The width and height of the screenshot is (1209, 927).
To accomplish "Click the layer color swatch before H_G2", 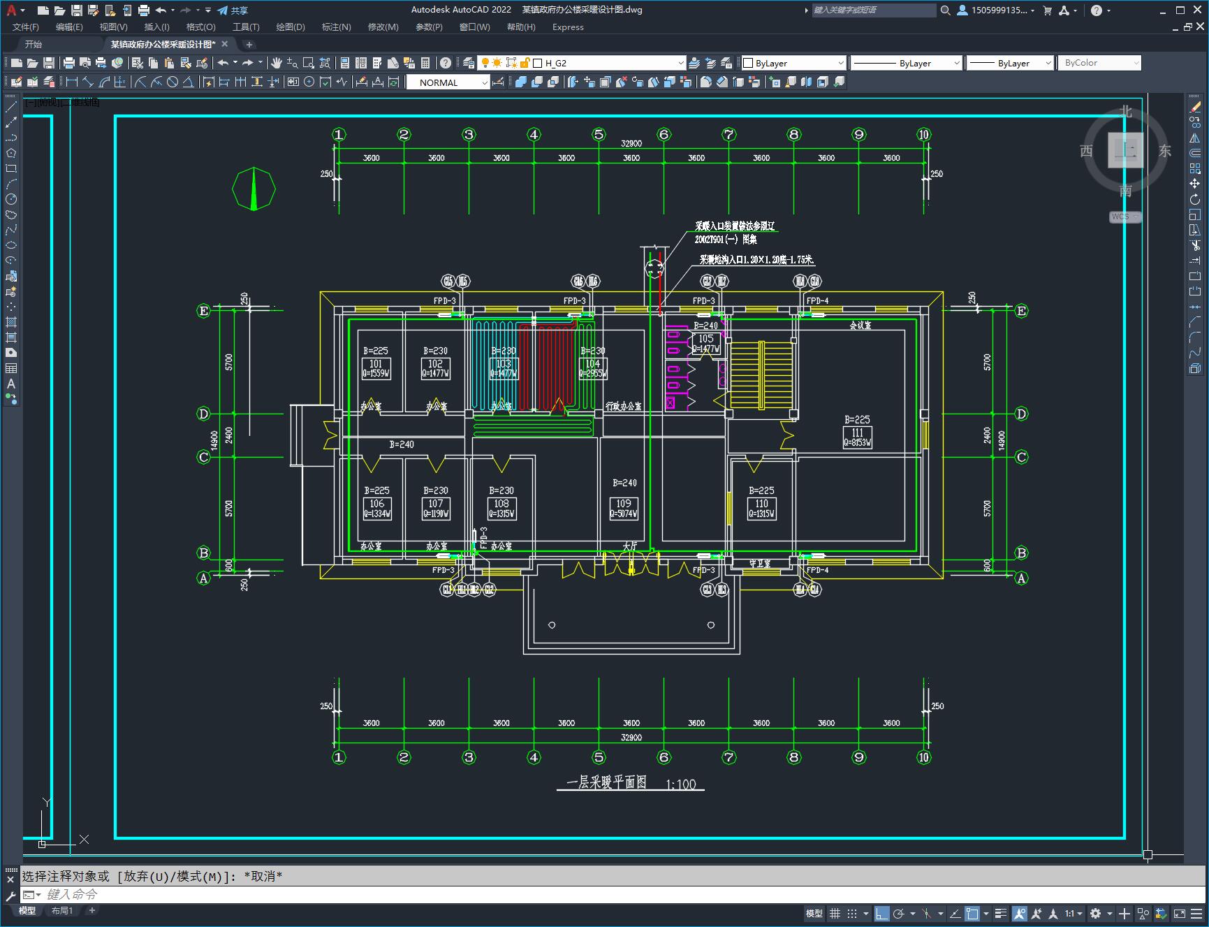I will 538,63.
